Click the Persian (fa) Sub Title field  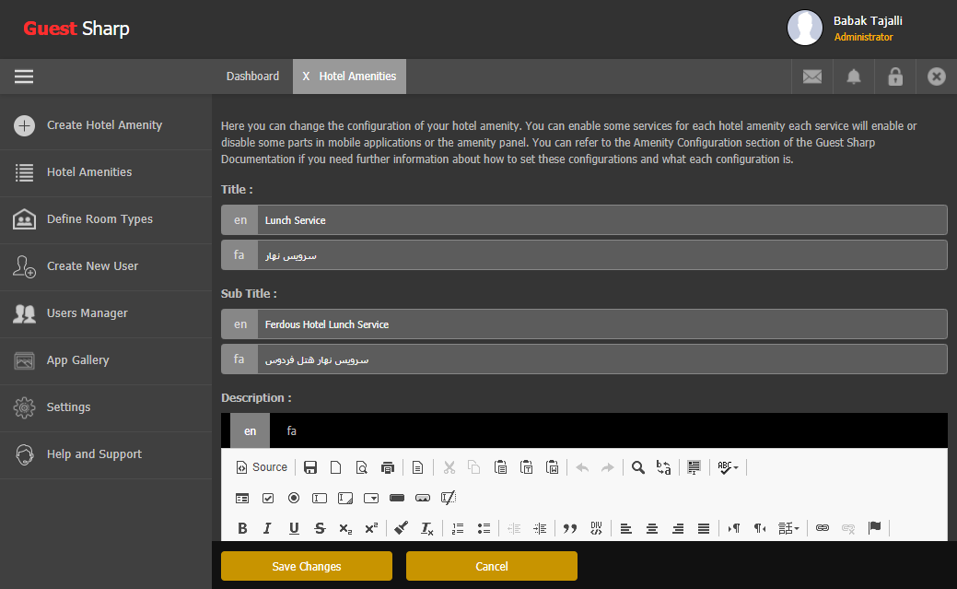coord(601,359)
